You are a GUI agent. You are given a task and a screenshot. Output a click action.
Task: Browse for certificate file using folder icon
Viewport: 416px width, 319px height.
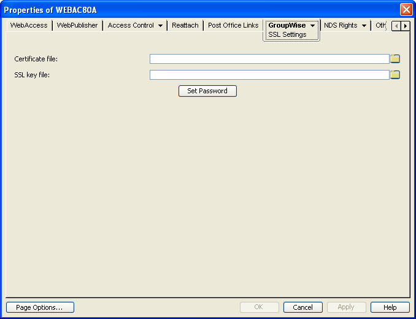point(395,59)
